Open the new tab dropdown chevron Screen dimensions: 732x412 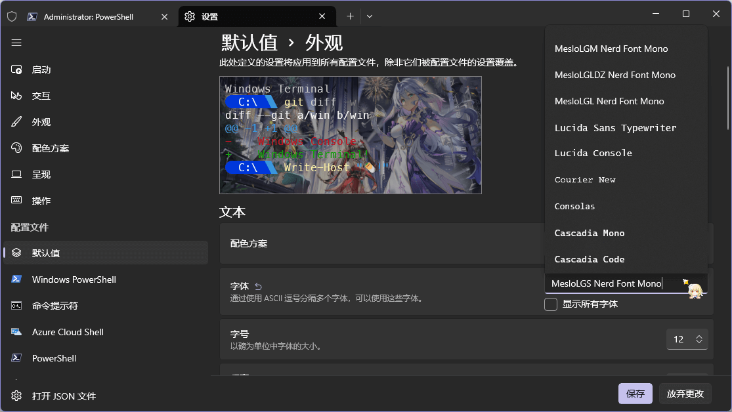(x=370, y=16)
